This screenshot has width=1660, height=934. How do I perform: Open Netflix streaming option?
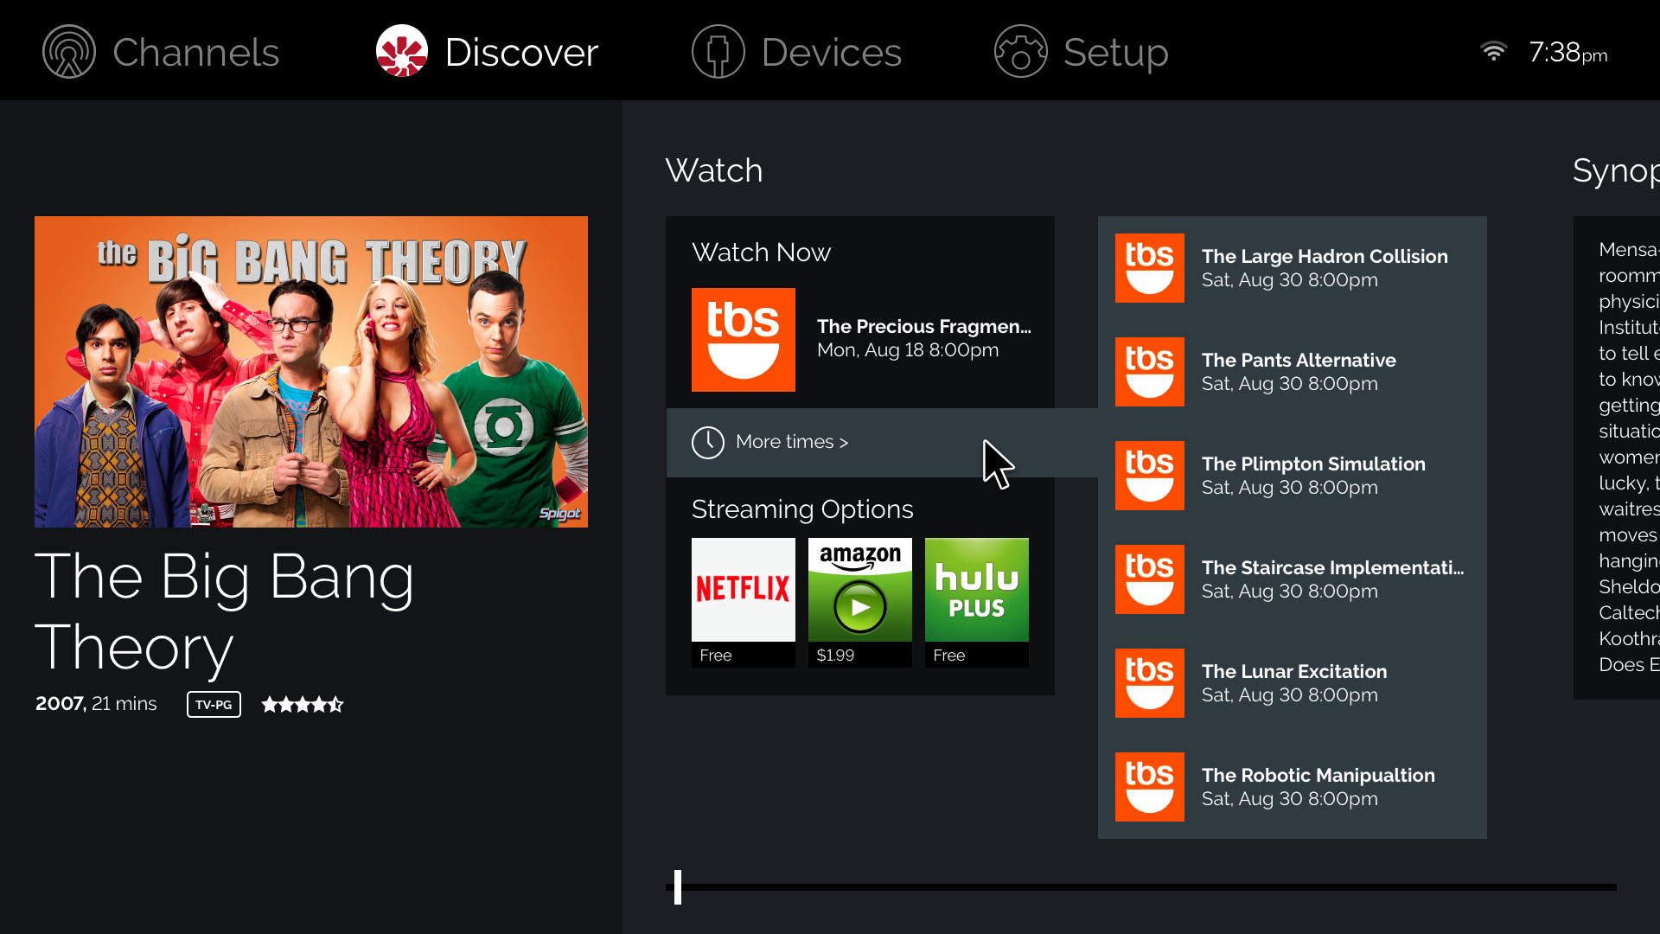744,590
